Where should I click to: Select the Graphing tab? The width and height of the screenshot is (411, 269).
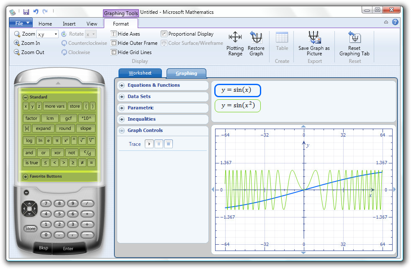click(x=186, y=73)
